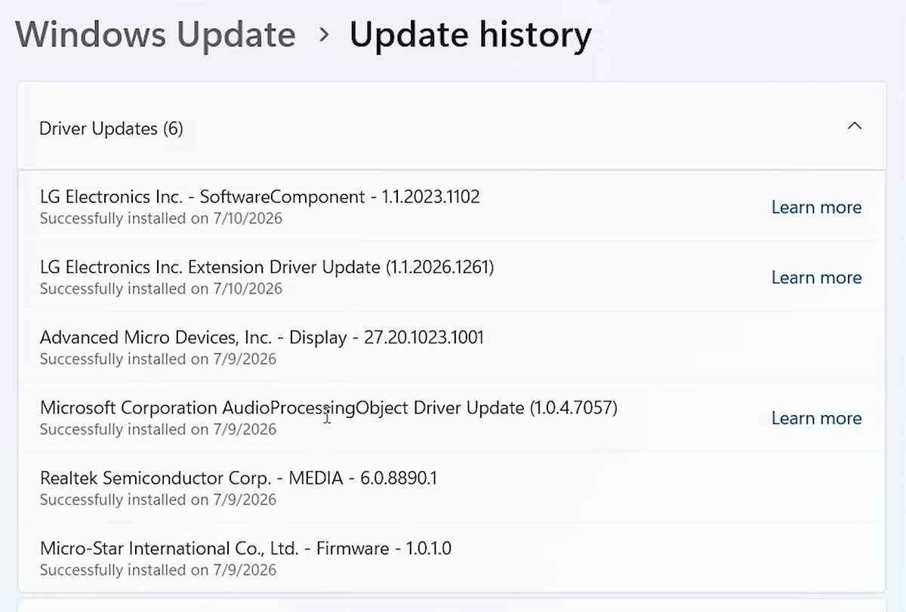Select Microsoft AudioProcessingObject Driver Update entry
906x612 pixels.
451,417
